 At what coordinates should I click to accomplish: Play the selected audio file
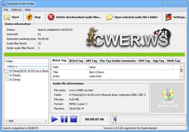54,119
